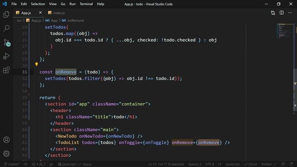This screenshot has height=167, width=297.
Task: Click the feedback icon in status bar
Action: 283,164
